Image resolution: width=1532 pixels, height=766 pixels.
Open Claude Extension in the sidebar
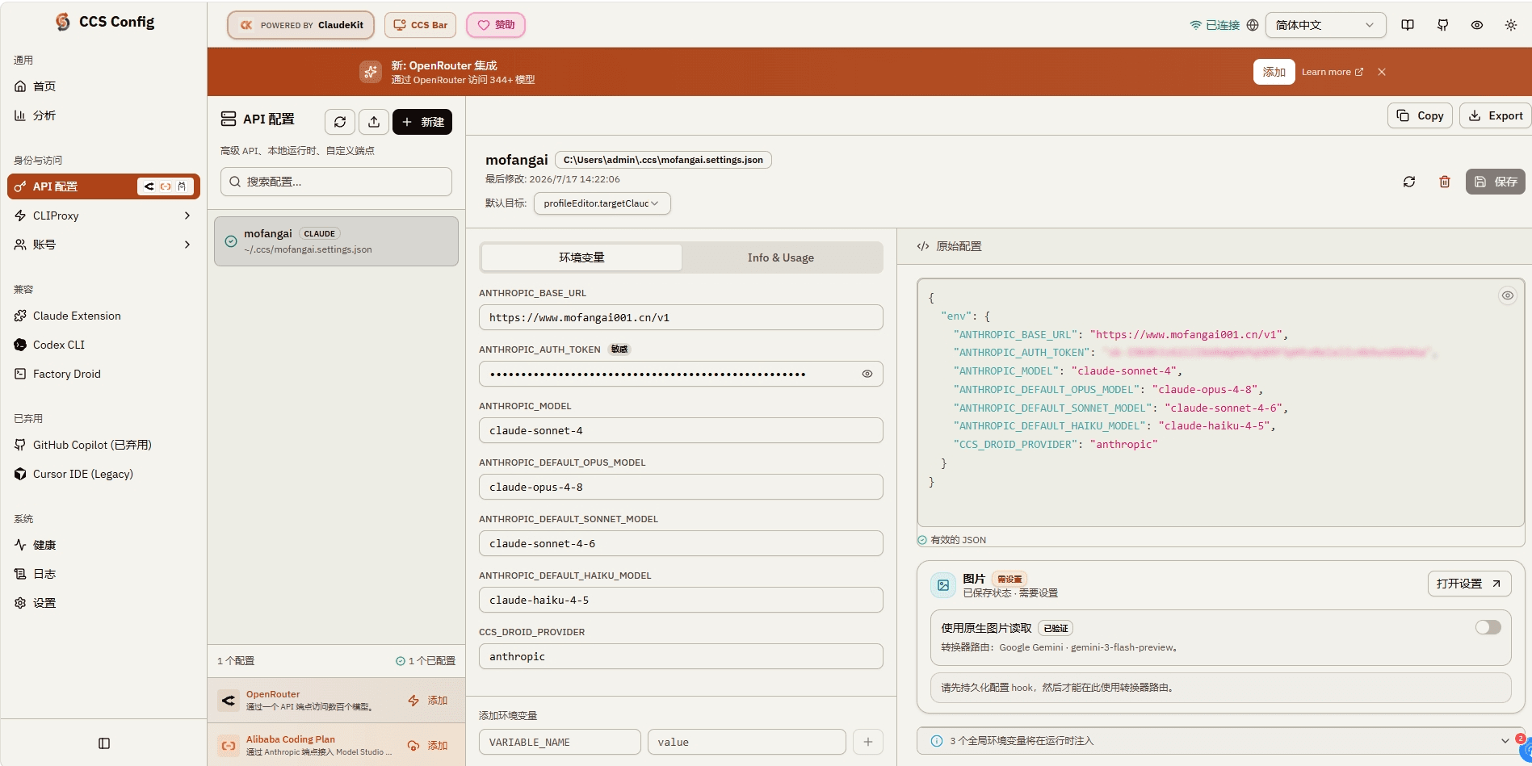coord(103,316)
